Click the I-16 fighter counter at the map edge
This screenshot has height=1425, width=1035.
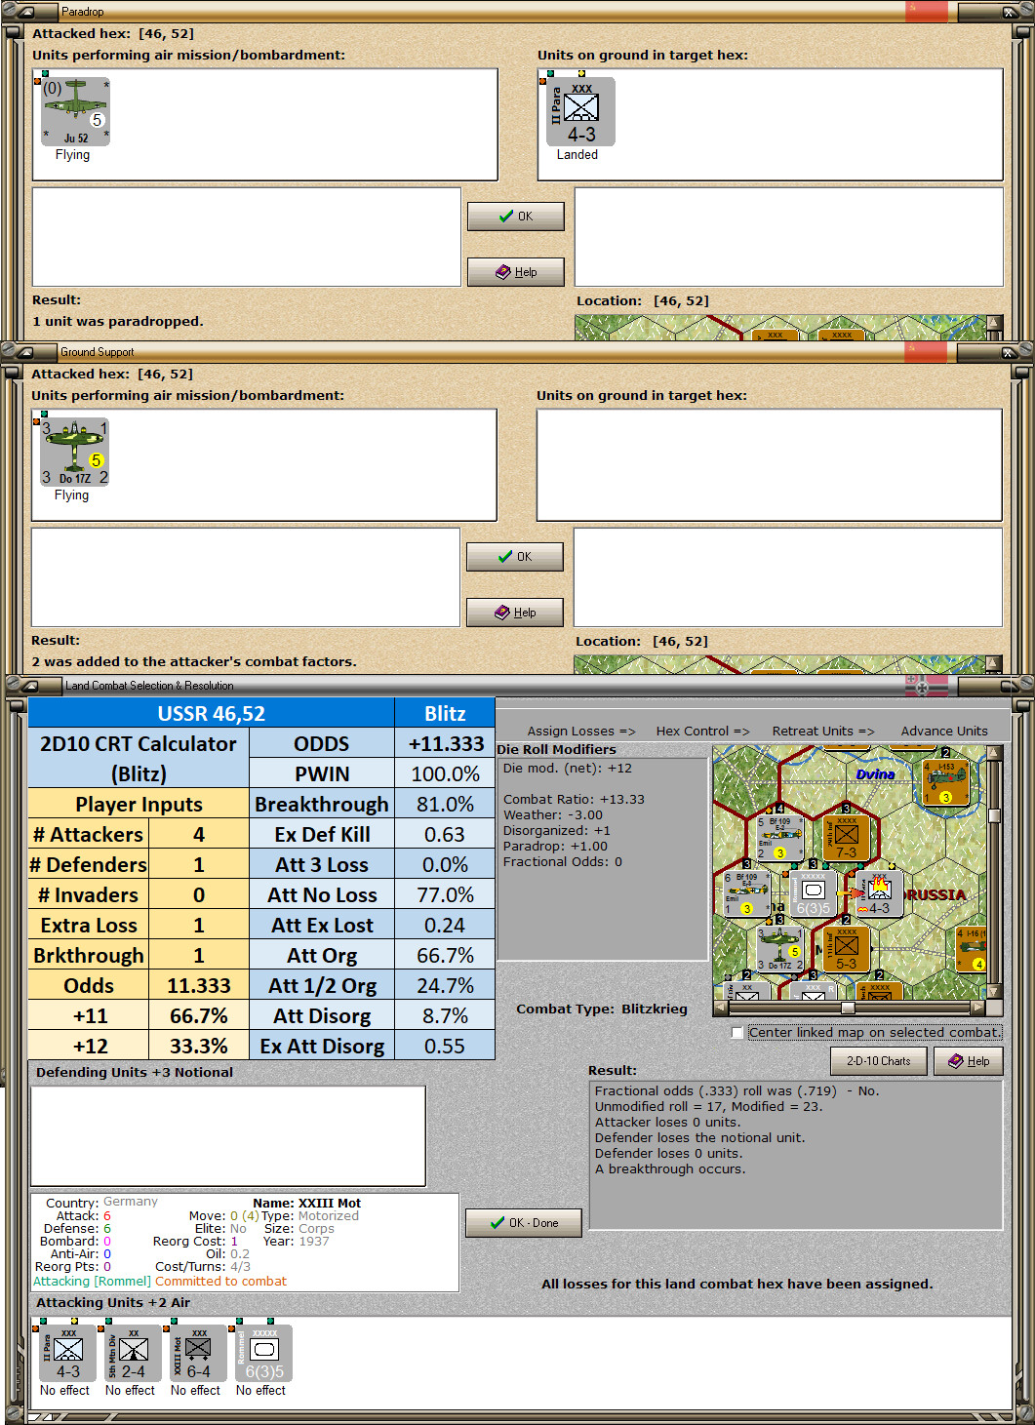pos(972,950)
